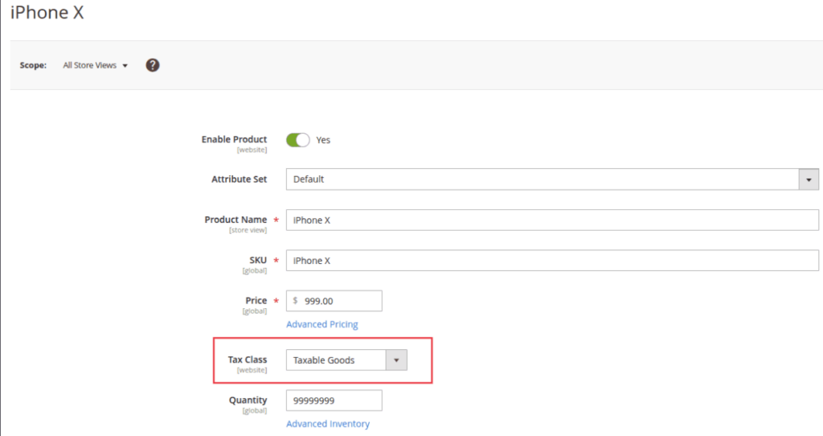Viewport: 823px width, 436px height.
Task: Open the Tax Class Taxable Goods dropdown
Action: (x=346, y=360)
